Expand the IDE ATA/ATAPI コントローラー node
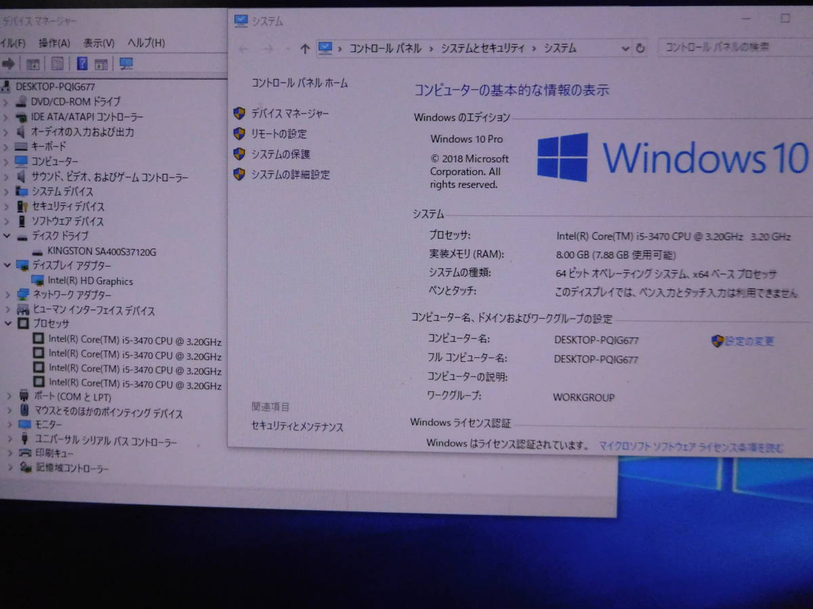813x609 pixels. point(5,116)
